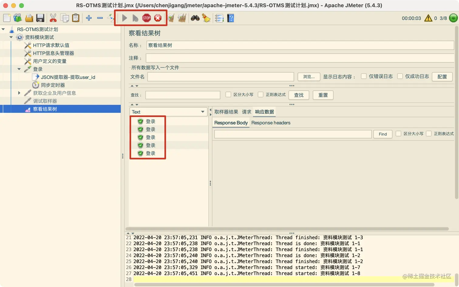Select 察看结果树 in test plan tree
This screenshot has height=287, width=459.
45,109
